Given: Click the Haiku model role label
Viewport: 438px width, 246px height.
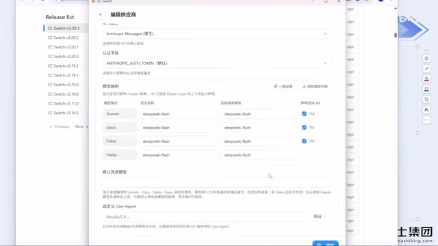Looking at the screenshot, I should tap(120, 155).
